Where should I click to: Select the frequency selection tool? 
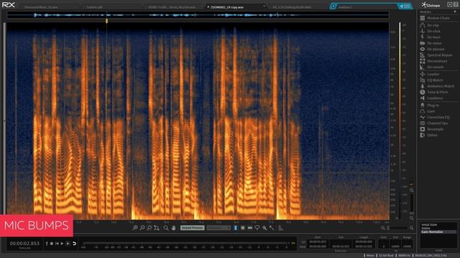249,228
